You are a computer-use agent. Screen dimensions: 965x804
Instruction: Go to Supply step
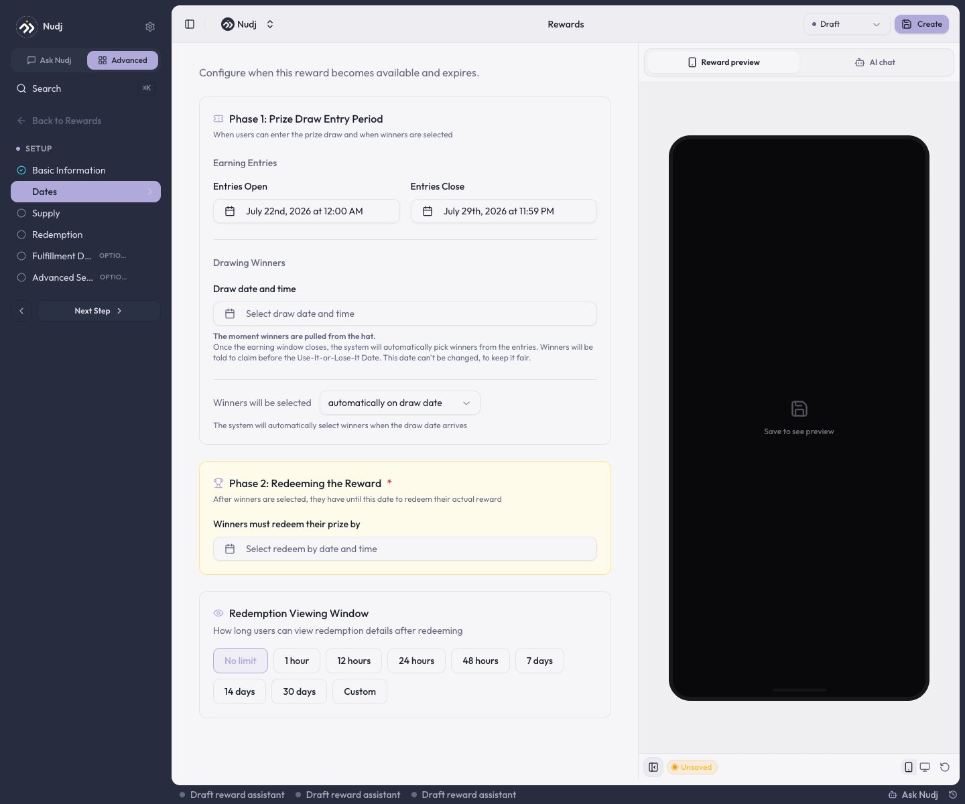86,213
